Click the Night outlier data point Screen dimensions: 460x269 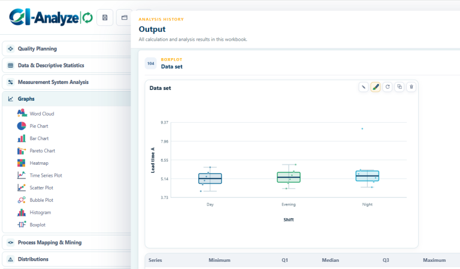point(362,129)
